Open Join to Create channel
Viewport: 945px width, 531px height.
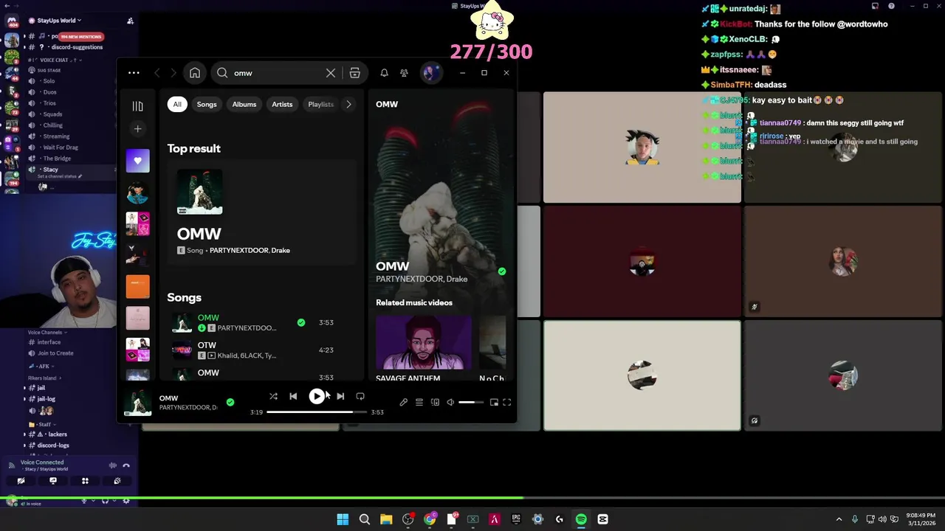click(55, 353)
